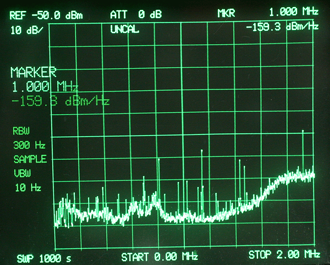This screenshot has width=330, height=265.
Task: Select the 10 Hz video bandwidth value
Action: coord(28,188)
